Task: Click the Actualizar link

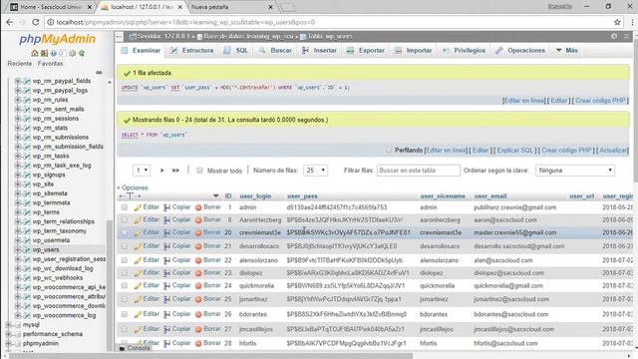Action: [x=613, y=151]
